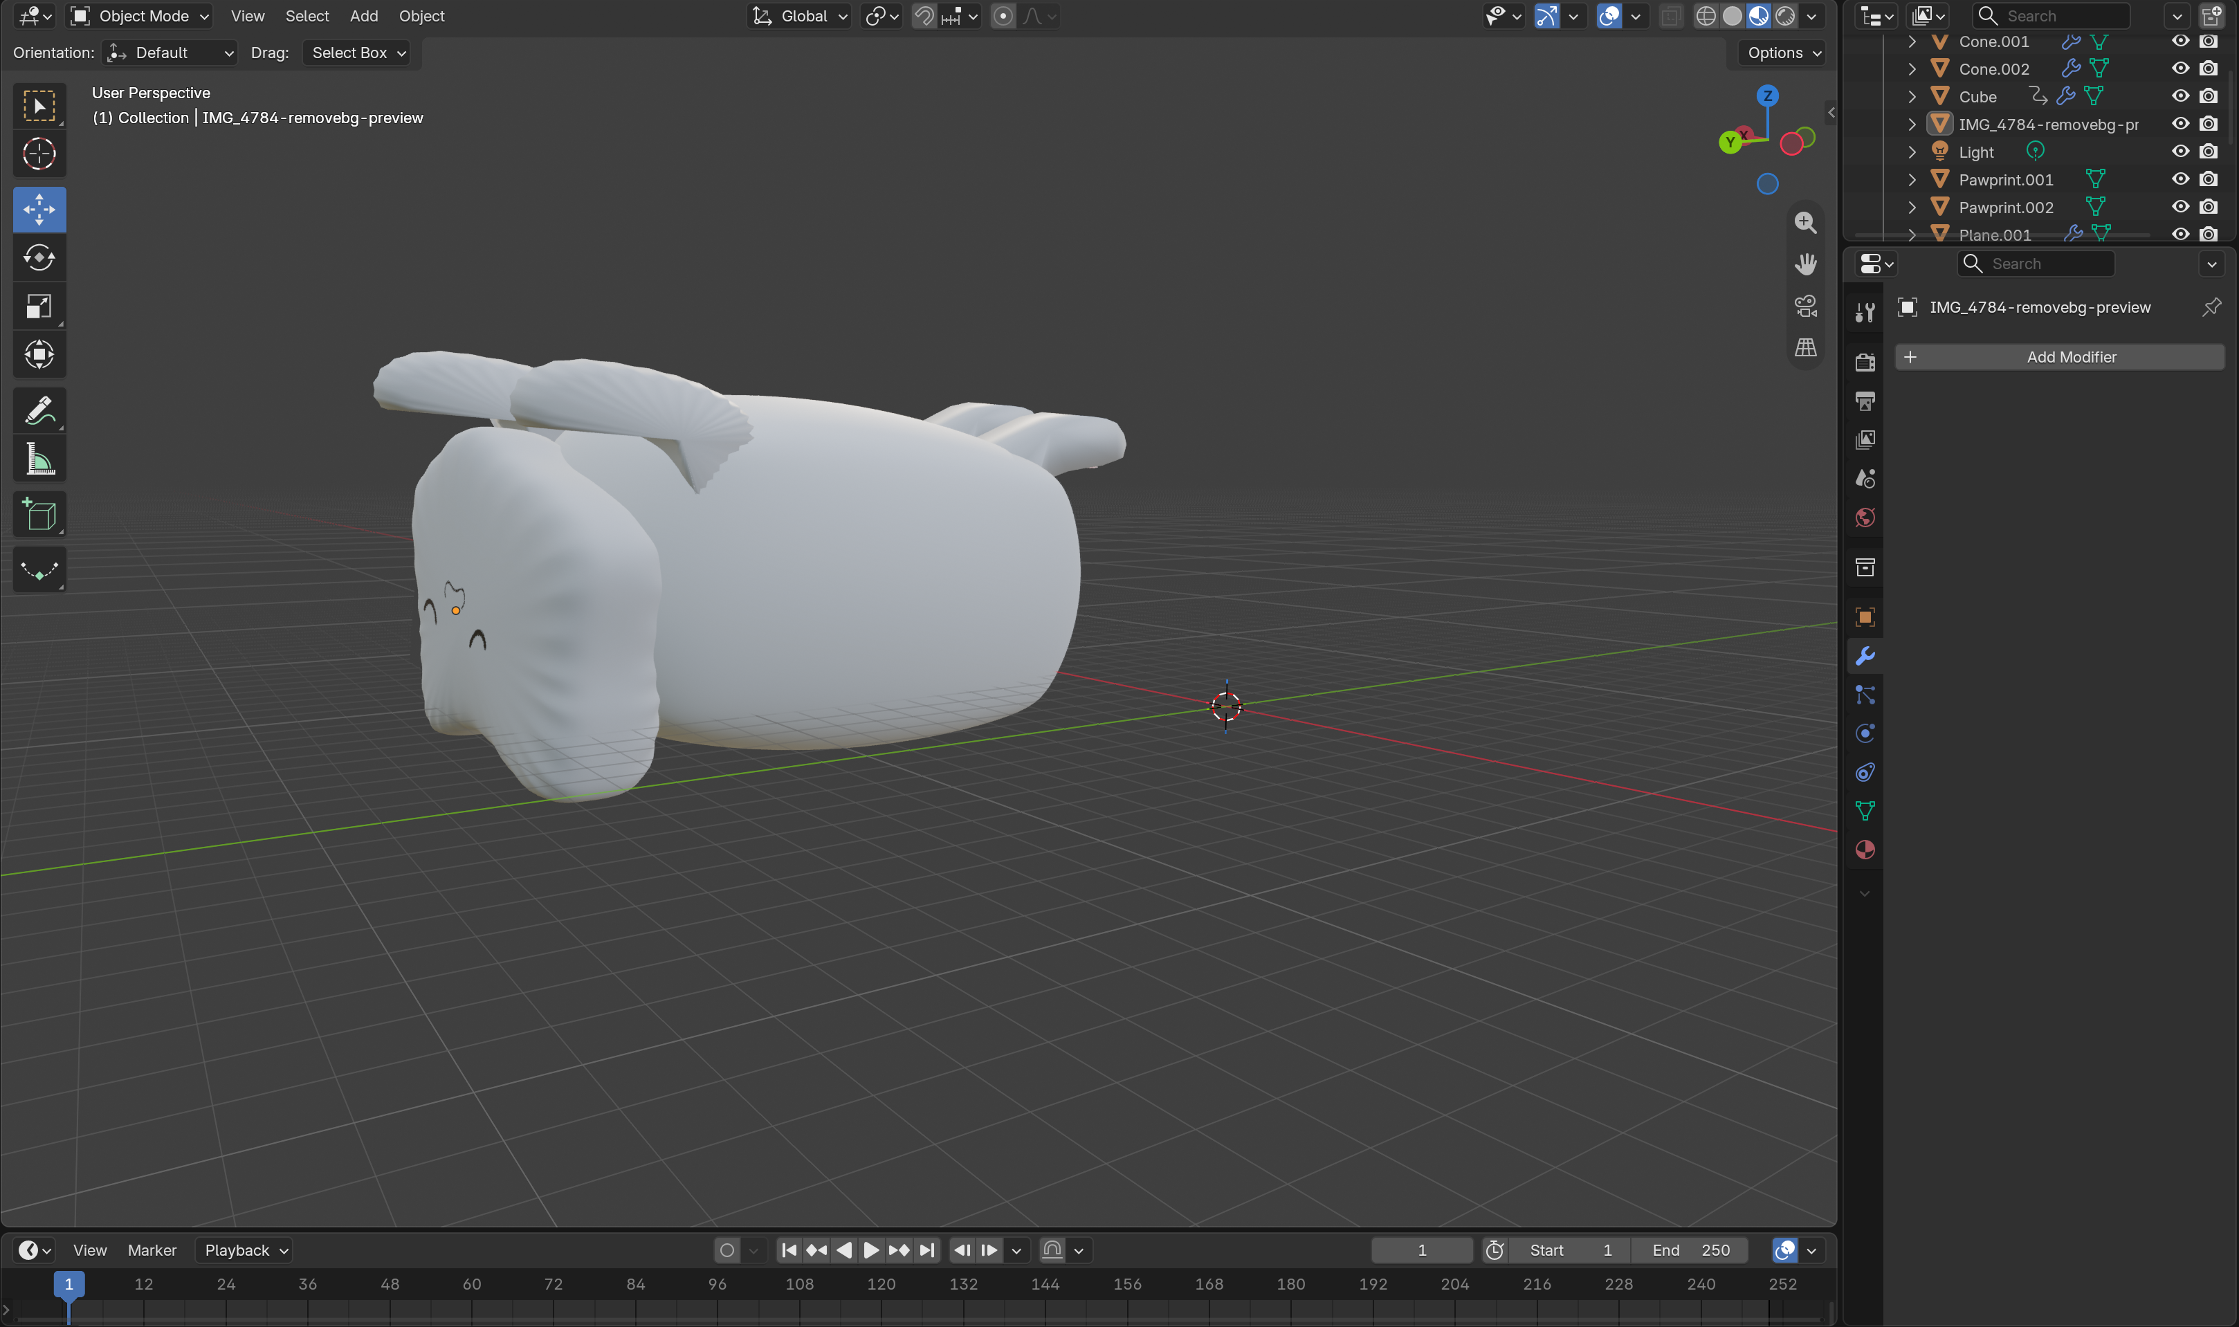
Task: Switch orthographic/perspective grid icon
Action: (1805, 347)
